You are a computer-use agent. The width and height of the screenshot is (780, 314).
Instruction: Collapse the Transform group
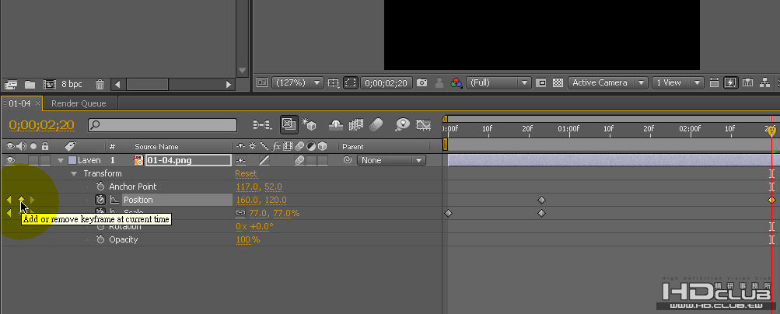click(x=74, y=174)
